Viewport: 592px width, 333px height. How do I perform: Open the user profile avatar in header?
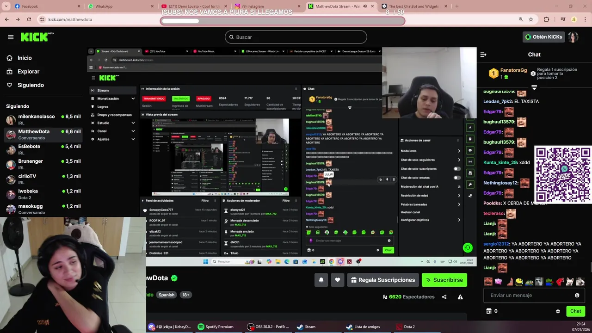[x=573, y=37]
